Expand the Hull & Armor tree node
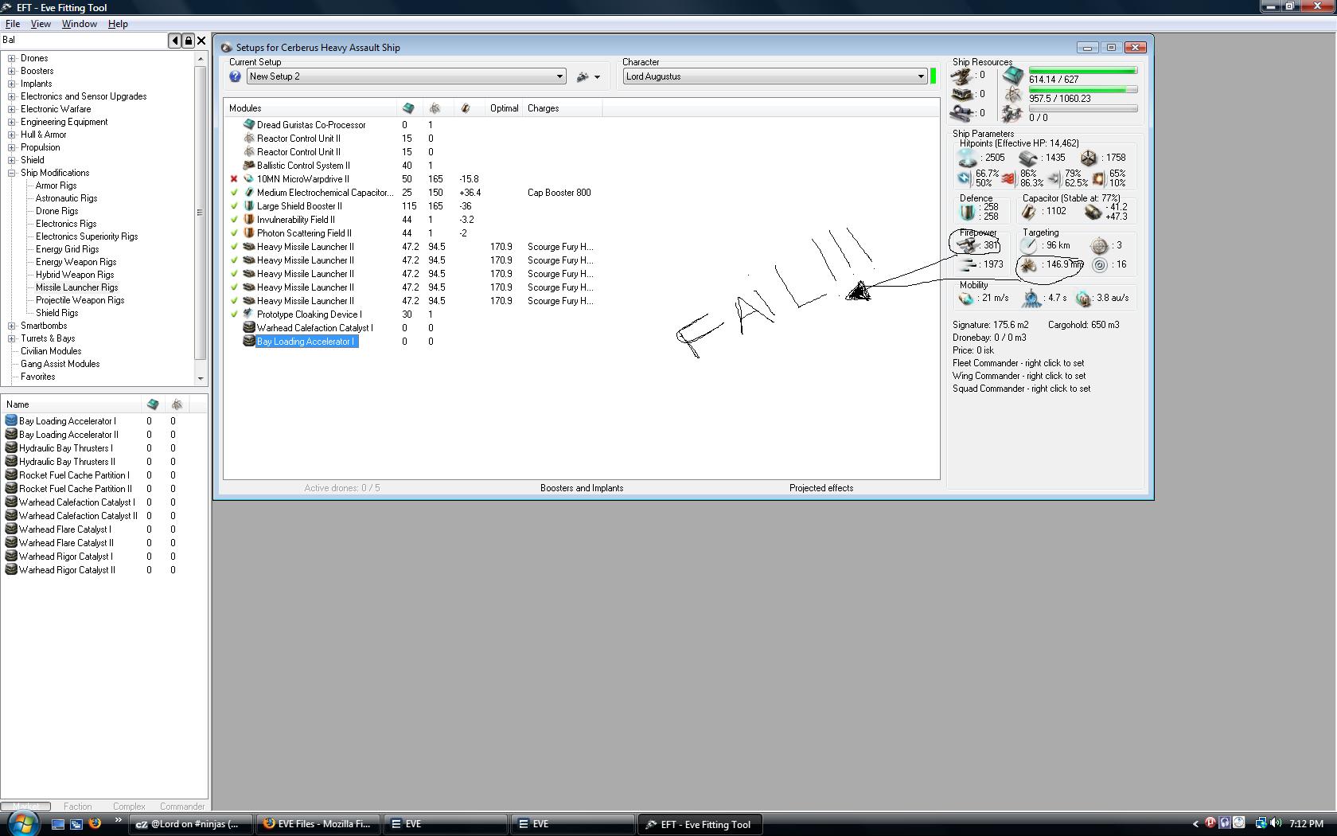1337x836 pixels. tap(12, 135)
